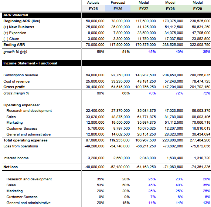The width and height of the screenshot is (211, 207).
Task: Select the Income Statement - Functional header
Action: click(x=42, y=63)
